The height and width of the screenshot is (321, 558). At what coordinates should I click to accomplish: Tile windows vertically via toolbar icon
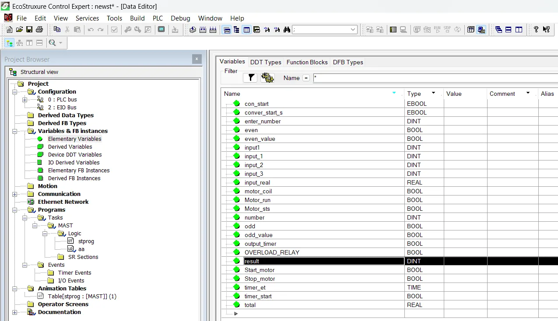point(519,30)
